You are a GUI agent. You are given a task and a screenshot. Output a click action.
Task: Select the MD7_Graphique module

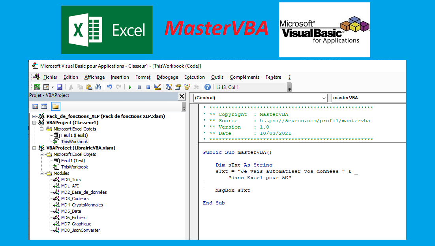tap(76, 224)
